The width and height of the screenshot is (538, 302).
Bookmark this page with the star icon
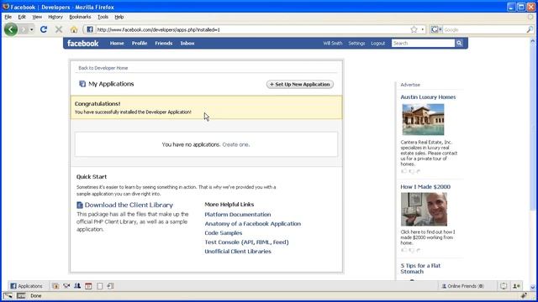(414, 29)
